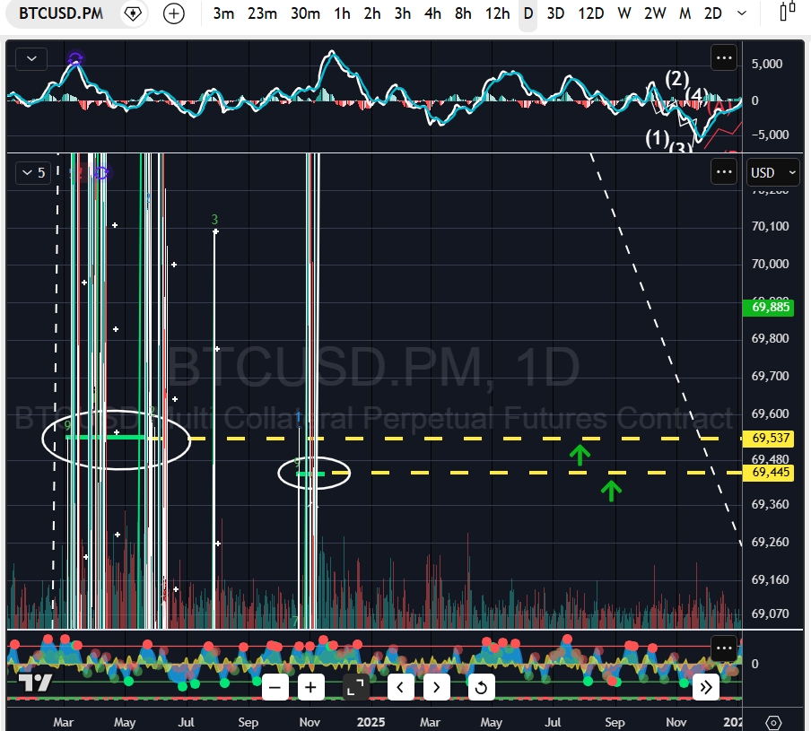Select the daily D timeframe
This screenshot has width=811, height=731.
pos(528,13)
